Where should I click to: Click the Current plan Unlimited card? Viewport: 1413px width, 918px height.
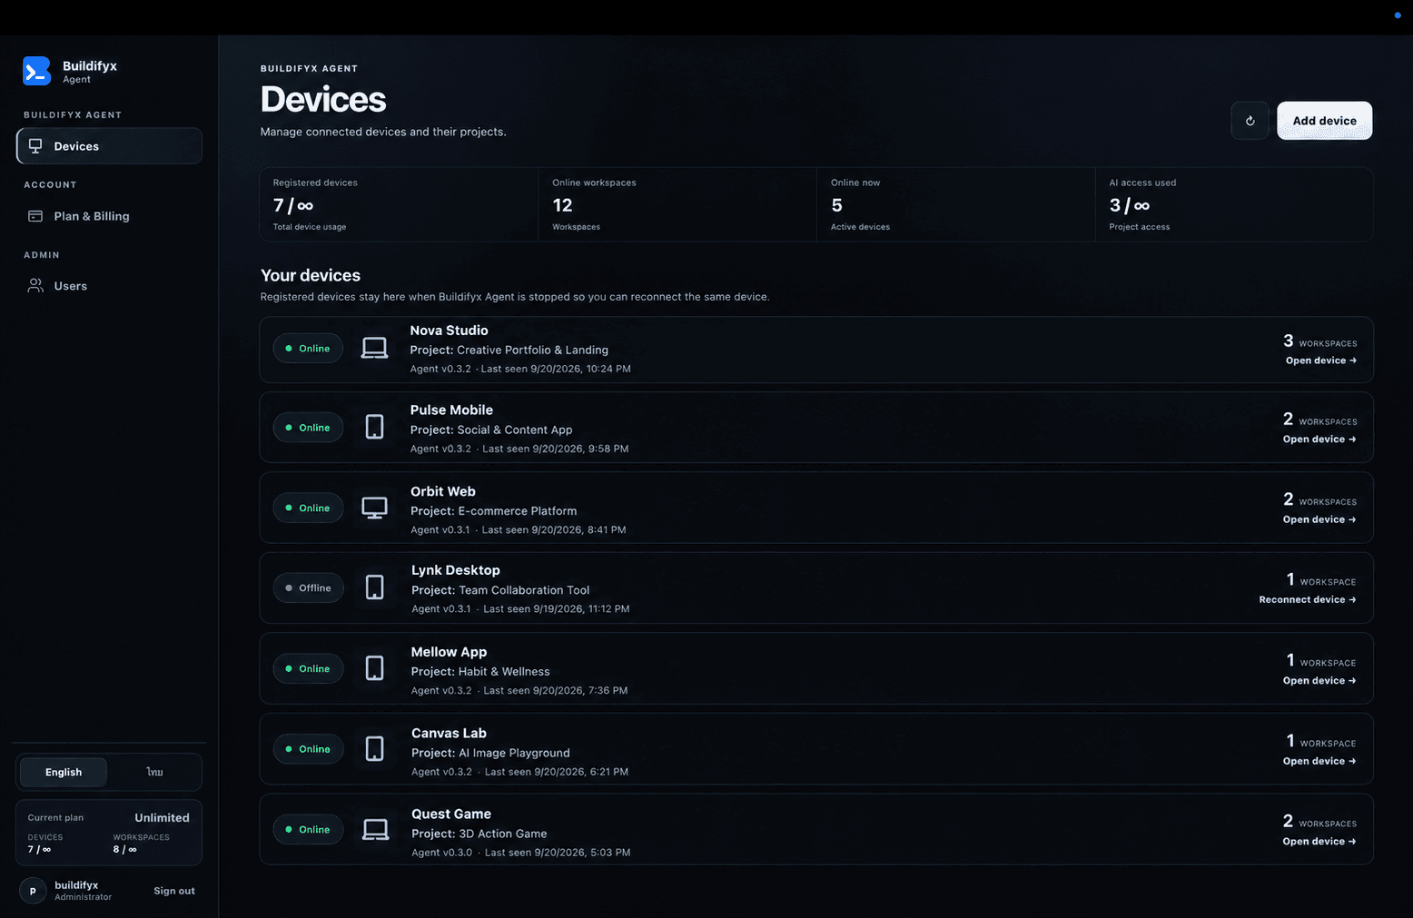tap(109, 833)
